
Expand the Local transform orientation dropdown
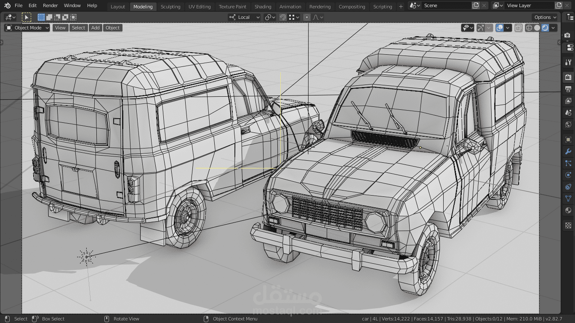(x=245, y=17)
